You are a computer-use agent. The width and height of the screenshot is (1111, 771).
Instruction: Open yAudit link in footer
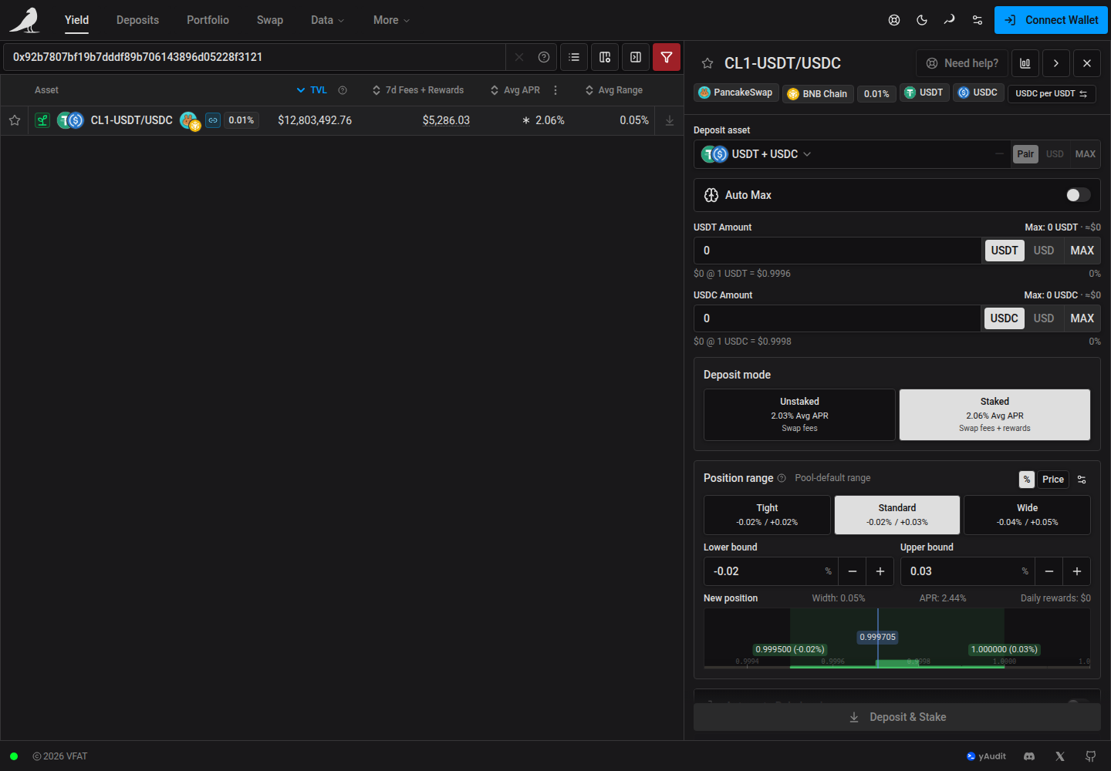coord(986,756)
